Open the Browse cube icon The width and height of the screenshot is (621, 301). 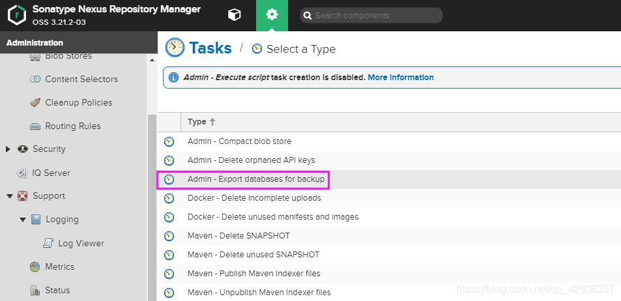coord(235,15)
